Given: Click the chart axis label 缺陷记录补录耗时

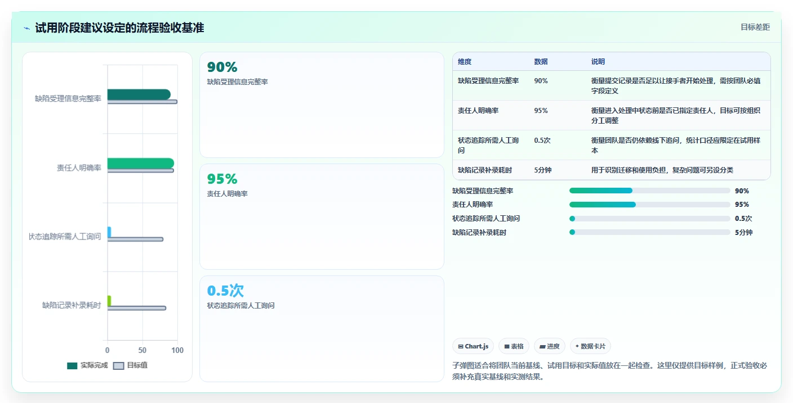Looking at the screenshot, I should point(72,305).
